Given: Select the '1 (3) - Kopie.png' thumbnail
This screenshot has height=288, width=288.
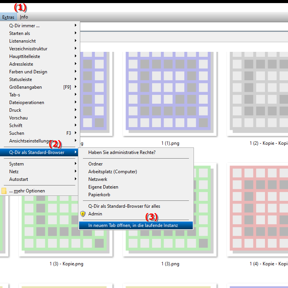Looking at the screenshot, I should [66, 226].
